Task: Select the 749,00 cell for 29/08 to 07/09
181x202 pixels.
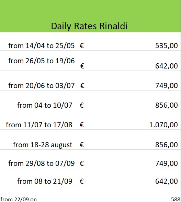Action: click(128, 159)
